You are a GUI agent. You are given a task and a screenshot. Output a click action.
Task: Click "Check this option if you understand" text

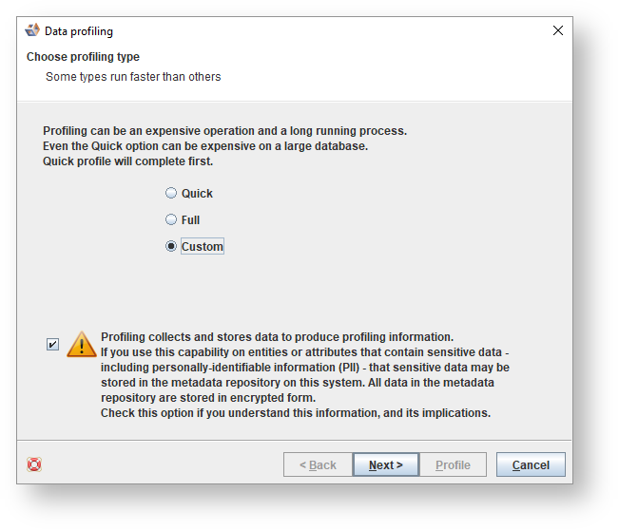[295, 413]
